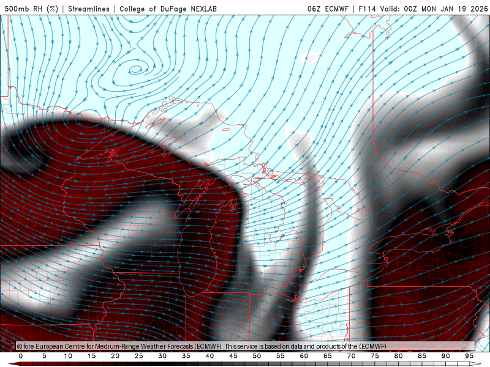Click colorbar label "65"
Viewport: 490px width, 367px height.
328,356
